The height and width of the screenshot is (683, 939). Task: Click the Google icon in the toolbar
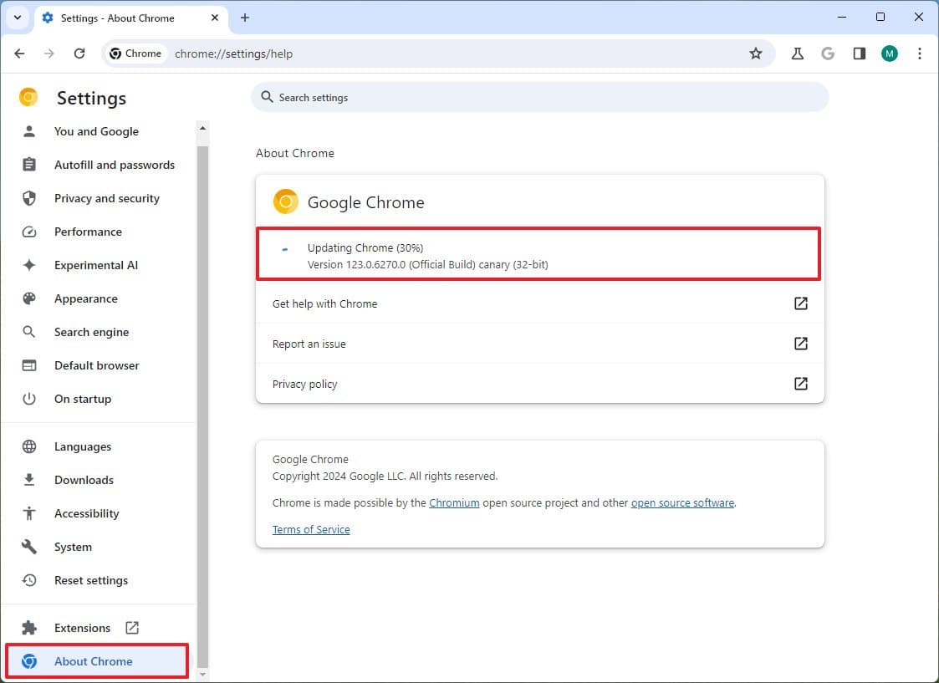[x=828, y=53]
